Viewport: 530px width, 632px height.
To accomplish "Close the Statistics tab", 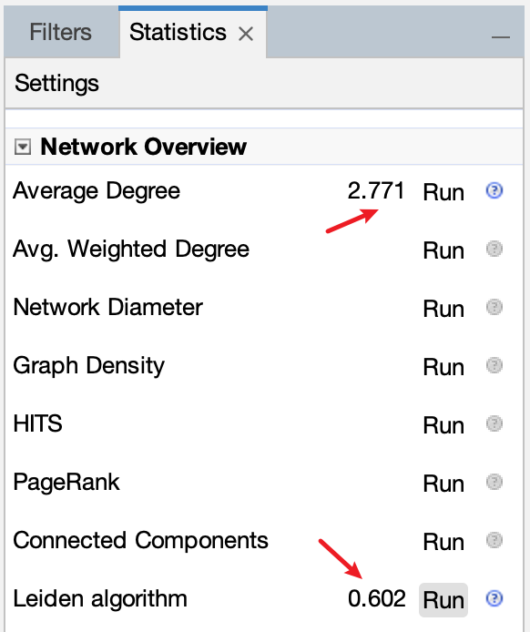I will point(246,34).
